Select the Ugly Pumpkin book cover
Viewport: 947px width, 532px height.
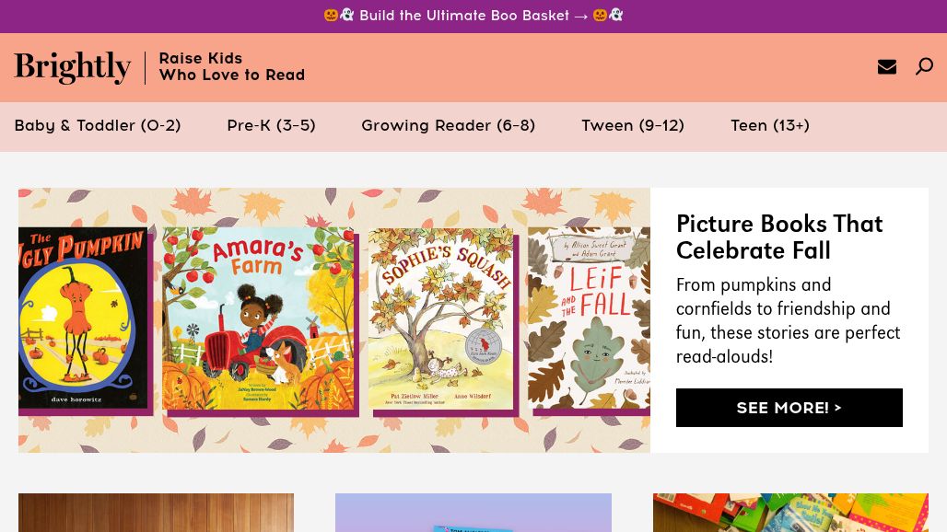83,318
